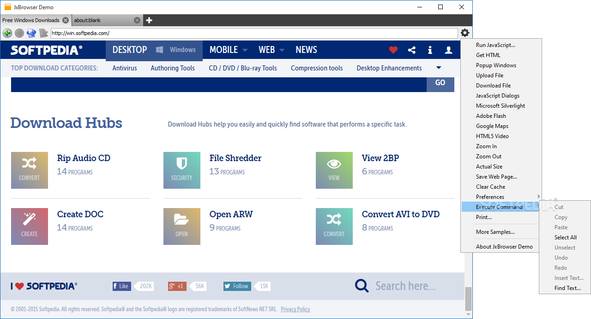
Task: Click the info icon in Softpedia header
Action: 430,50
